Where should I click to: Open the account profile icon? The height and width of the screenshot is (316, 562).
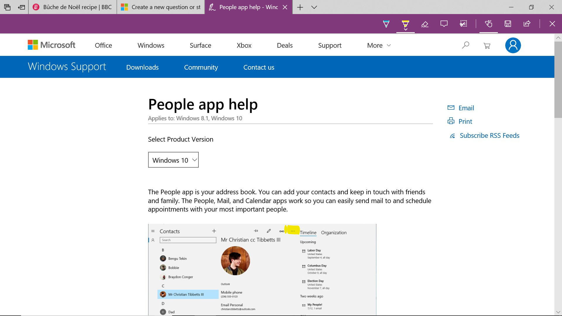click(513, 45)
